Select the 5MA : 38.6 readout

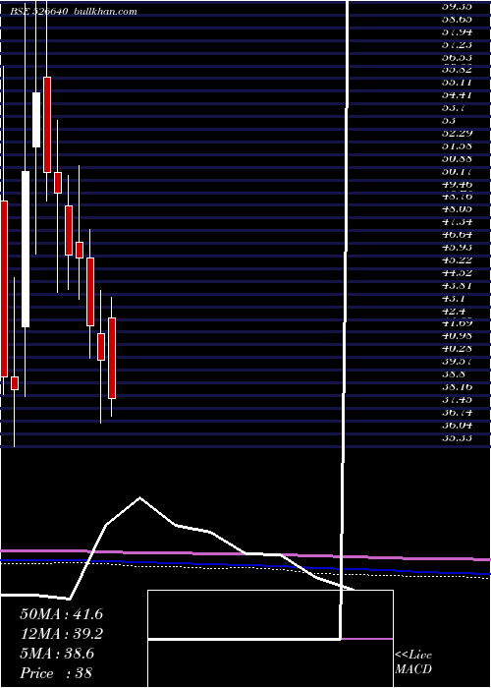[57, 654]
